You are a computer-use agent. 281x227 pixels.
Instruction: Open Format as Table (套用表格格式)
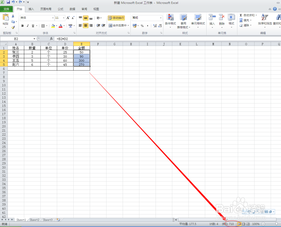pyautogui.click(x=183, y=21)
